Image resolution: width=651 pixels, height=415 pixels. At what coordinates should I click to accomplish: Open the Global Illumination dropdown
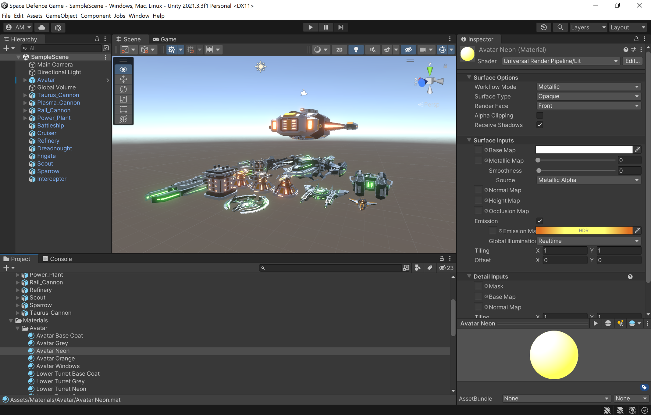pyautogui.click(x=589, y=241)
